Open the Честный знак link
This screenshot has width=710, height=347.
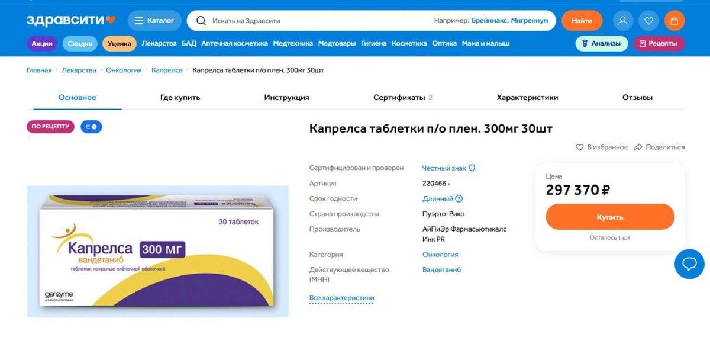[444, 168]
